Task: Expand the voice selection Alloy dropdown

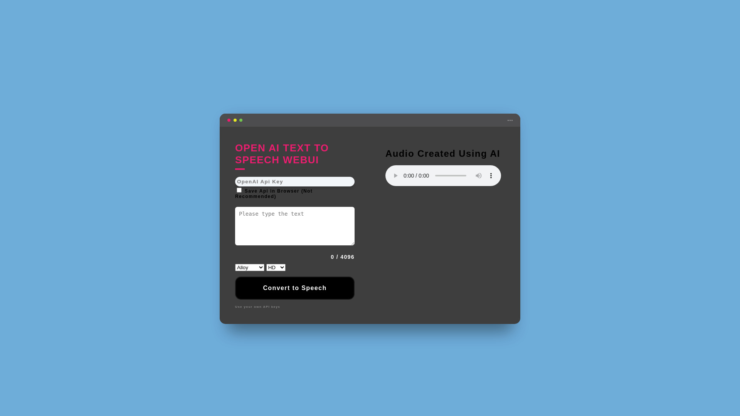Action: click(249, 267)
